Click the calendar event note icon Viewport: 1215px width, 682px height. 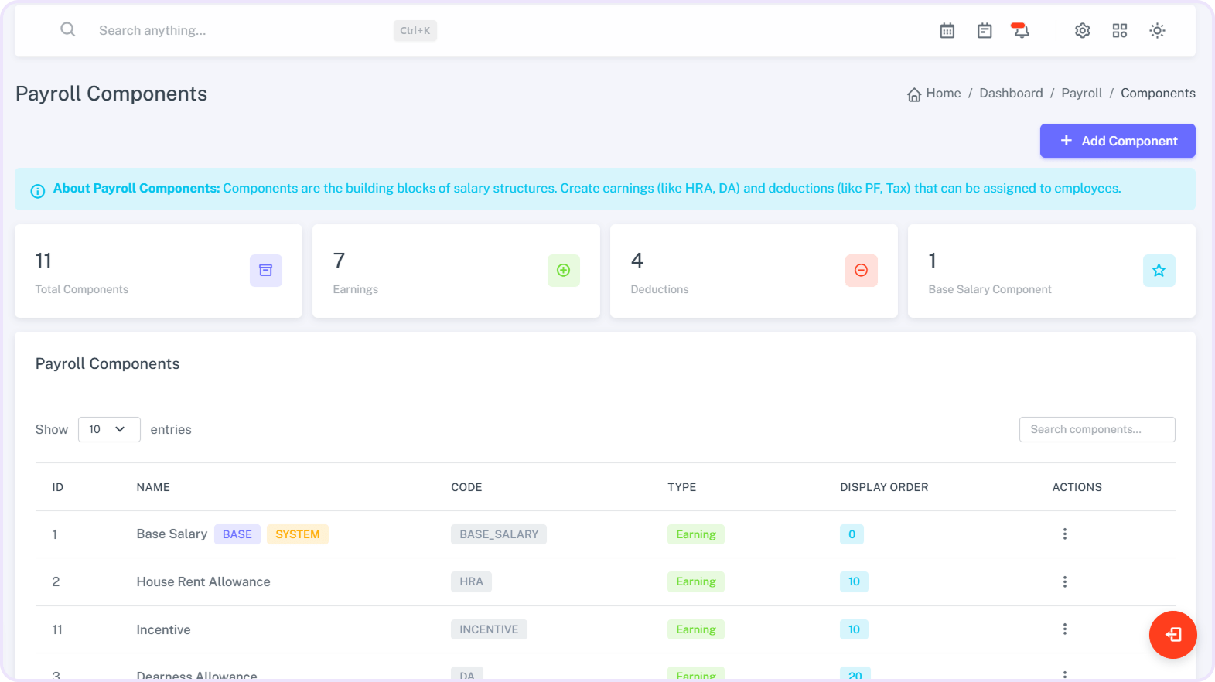(984, 31)
